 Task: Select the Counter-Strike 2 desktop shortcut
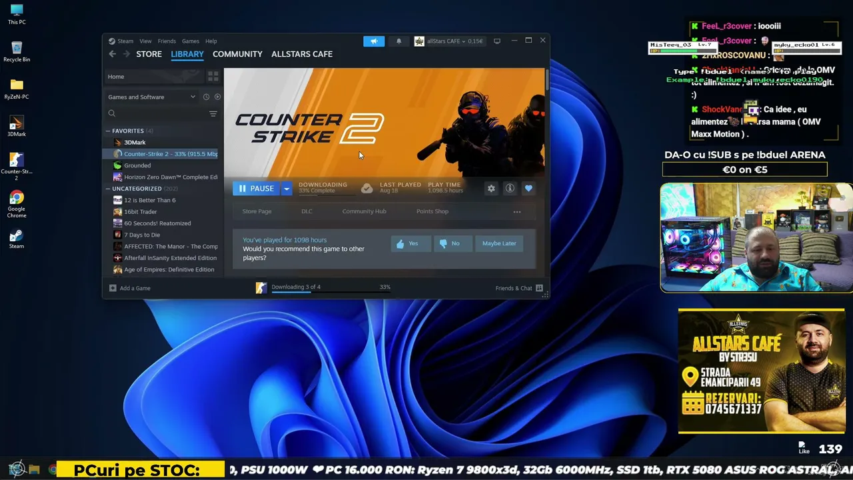[x=17, y=167]
